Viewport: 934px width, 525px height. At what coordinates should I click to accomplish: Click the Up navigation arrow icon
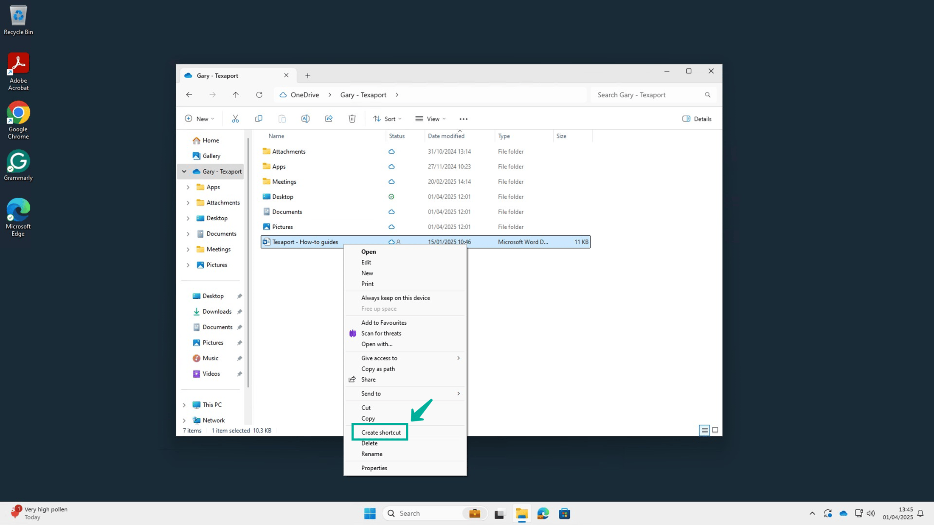tap(236, 95)
